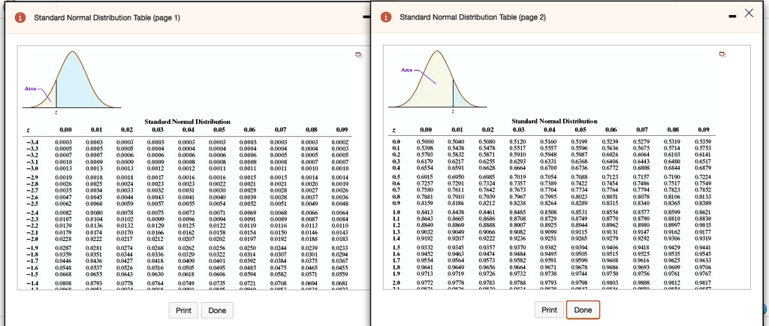
Task: Click the cell value 0.5832
Action: pos(456,153)
